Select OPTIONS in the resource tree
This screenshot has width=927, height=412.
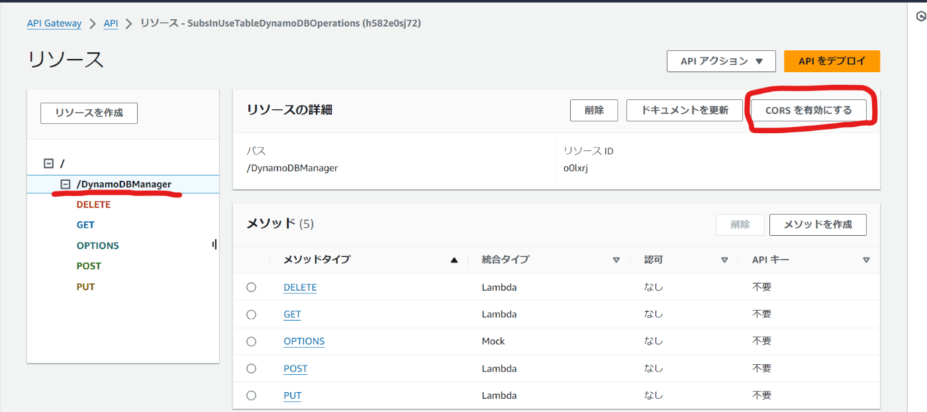[98, 246]
